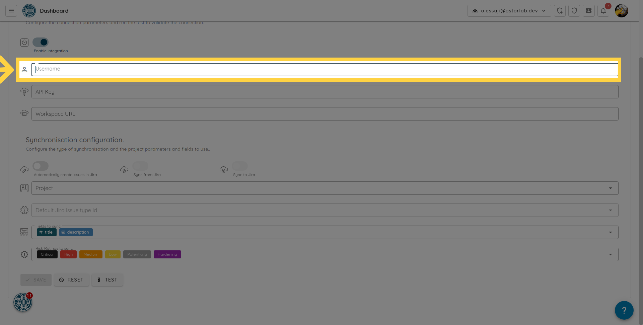Click the floating Ostorlab badge icon
This screenshot has height=325, width=643.
[x=22, y=302]
